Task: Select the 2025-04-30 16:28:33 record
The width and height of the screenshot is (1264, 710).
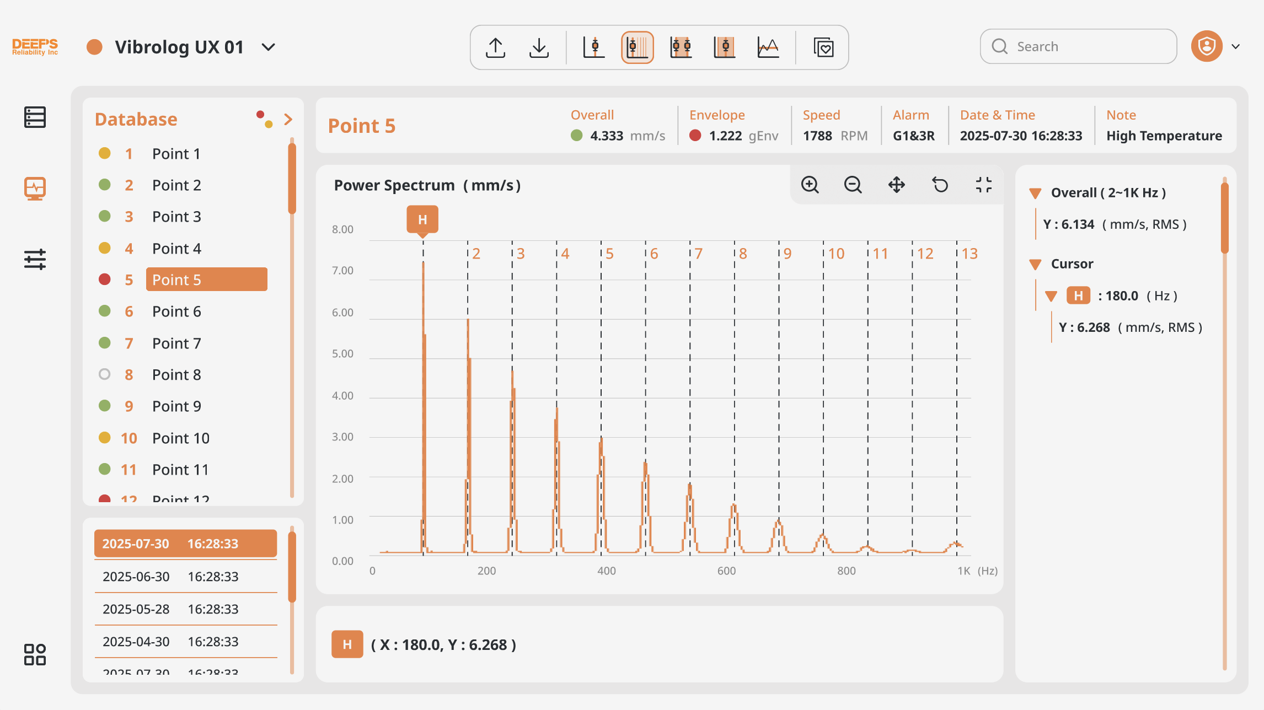Action: [x=186, y=642]
